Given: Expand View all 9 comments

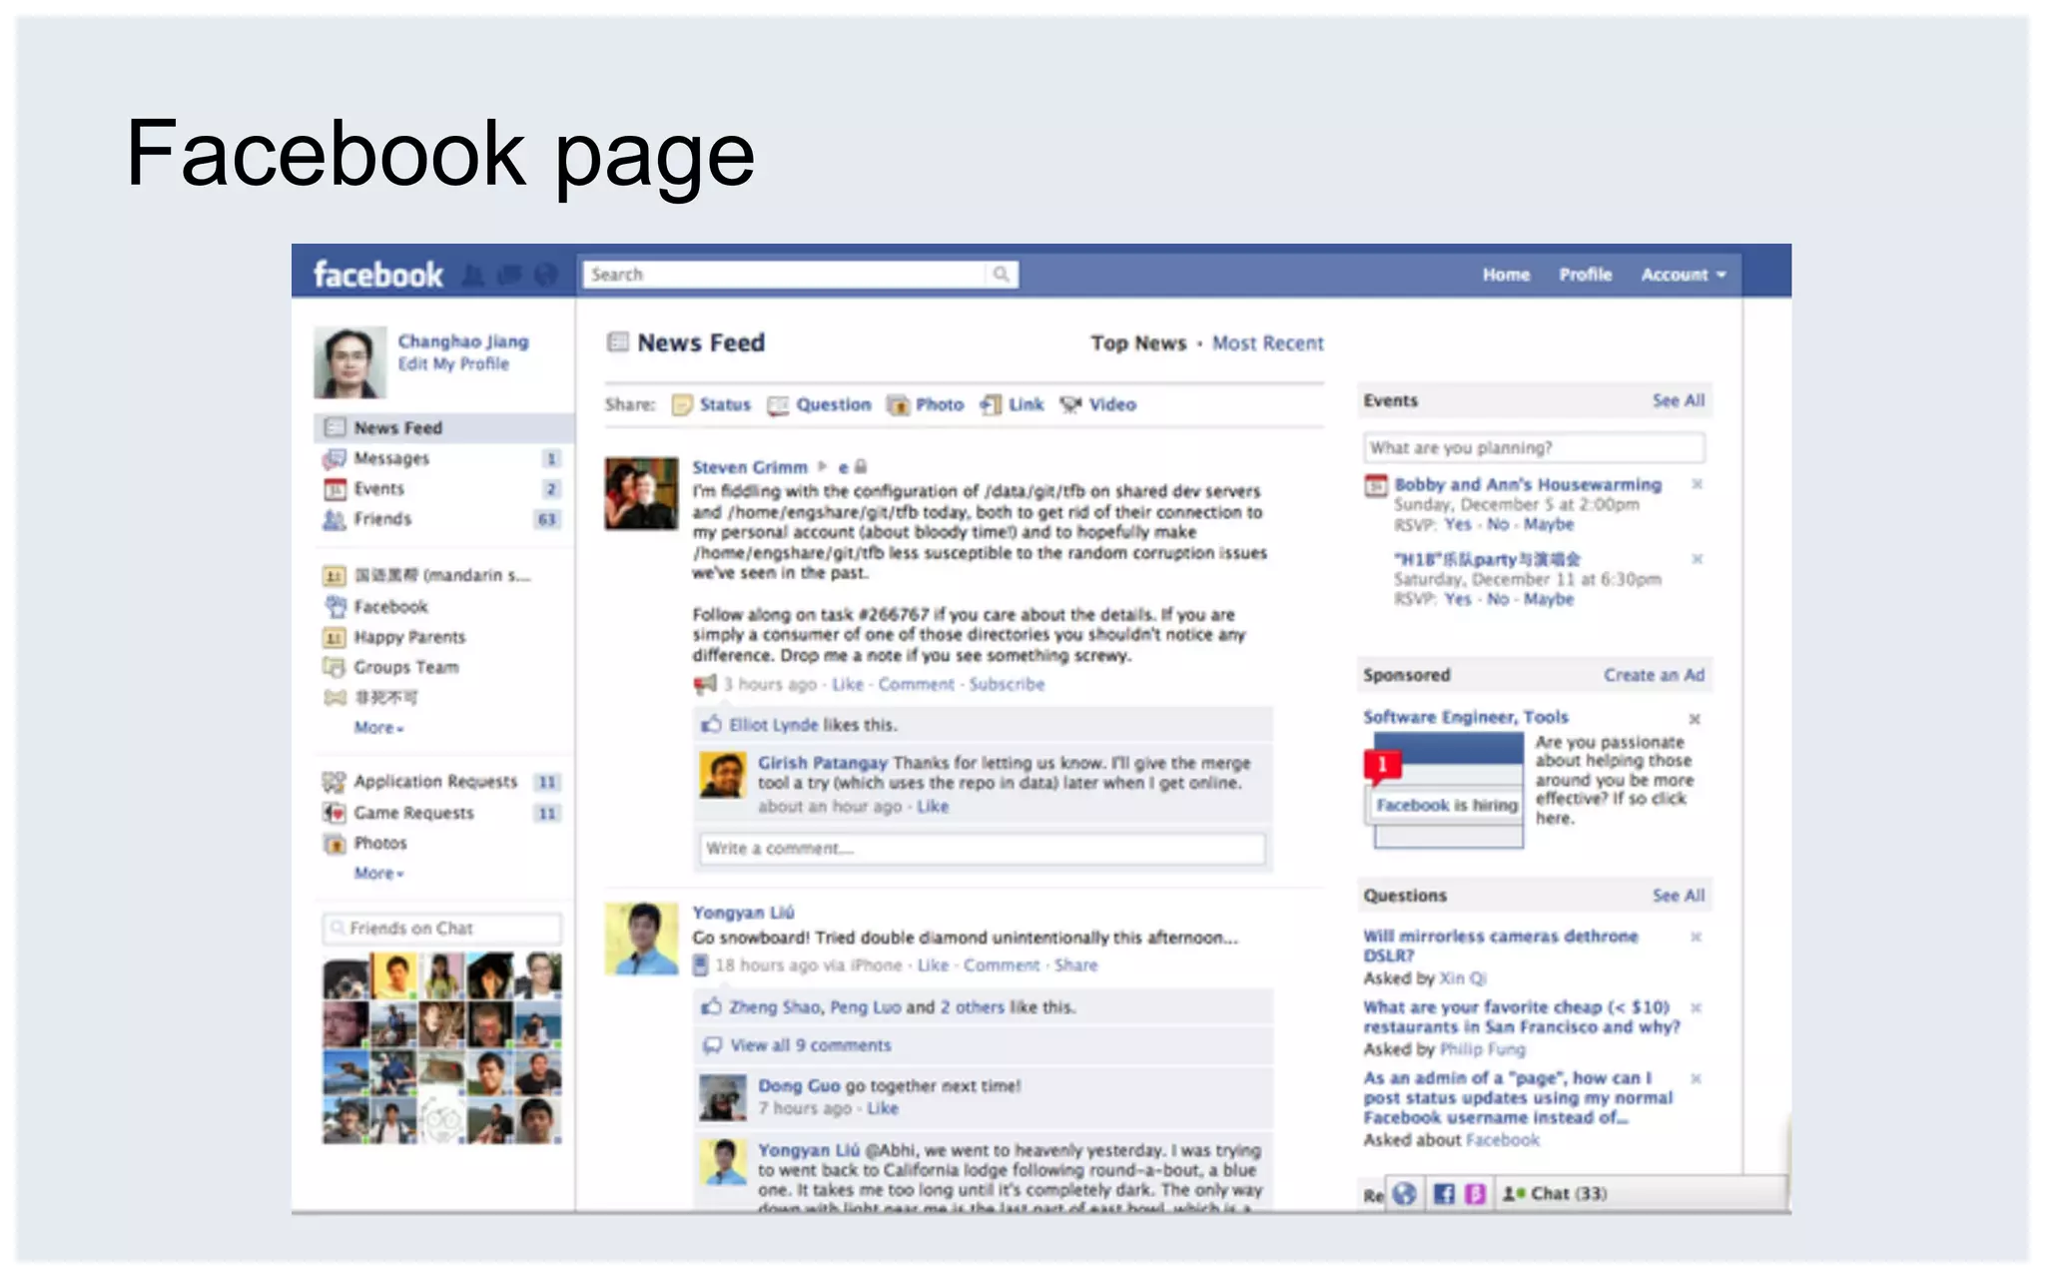Looking at the screenshot, I should [810, 1045].
